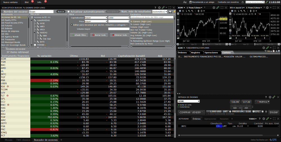Viewport: 281px width, 142px height.
Task: Open ES chart settings gear
Action: click(x=267, y=8)
